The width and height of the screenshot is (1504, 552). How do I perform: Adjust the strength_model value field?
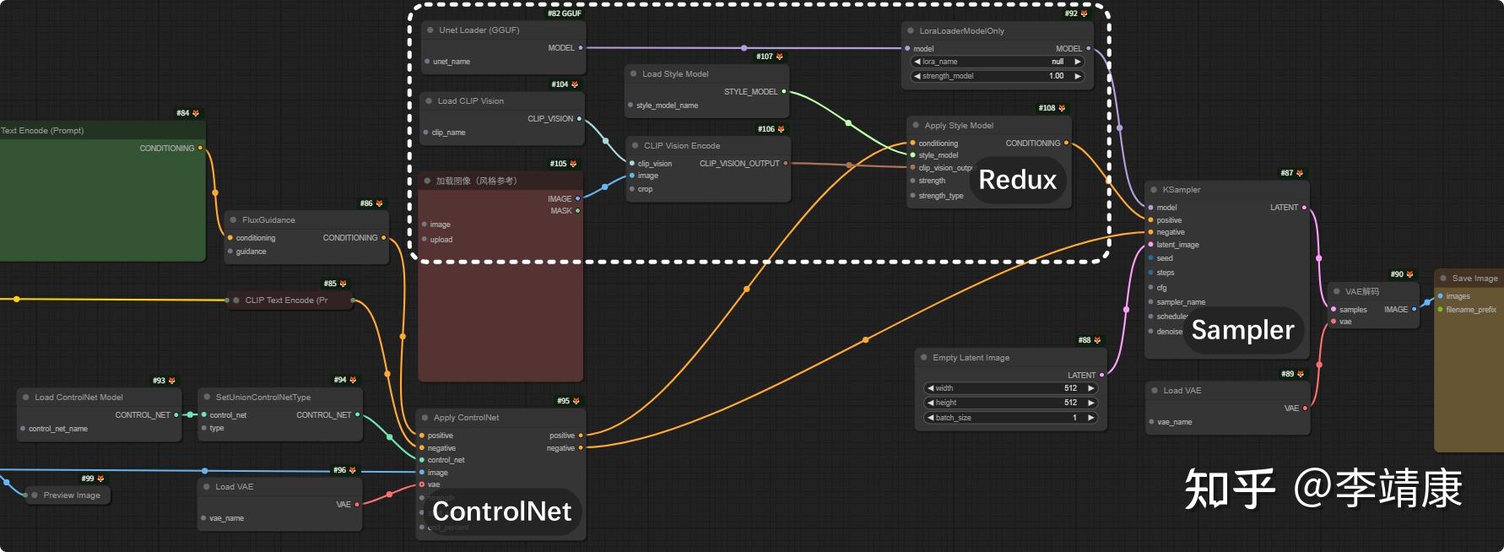coord(997,76)
